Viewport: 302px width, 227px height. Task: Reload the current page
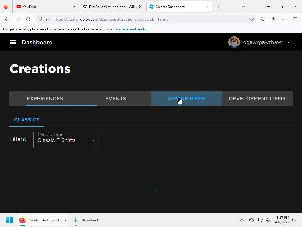click(28, 19)
